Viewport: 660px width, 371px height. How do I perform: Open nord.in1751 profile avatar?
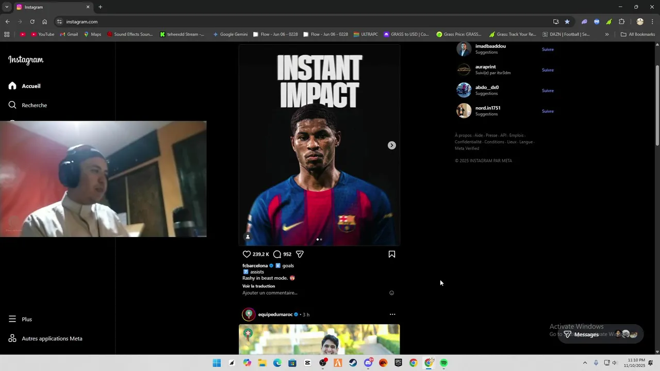464,111
